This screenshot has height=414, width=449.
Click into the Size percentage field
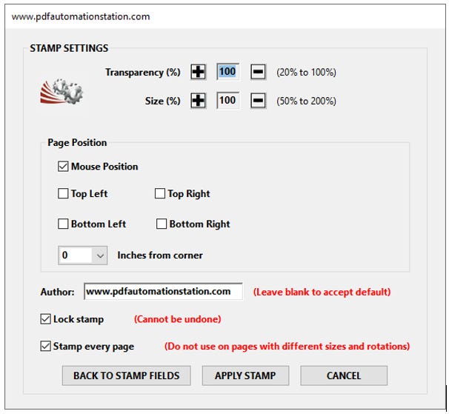228,100
